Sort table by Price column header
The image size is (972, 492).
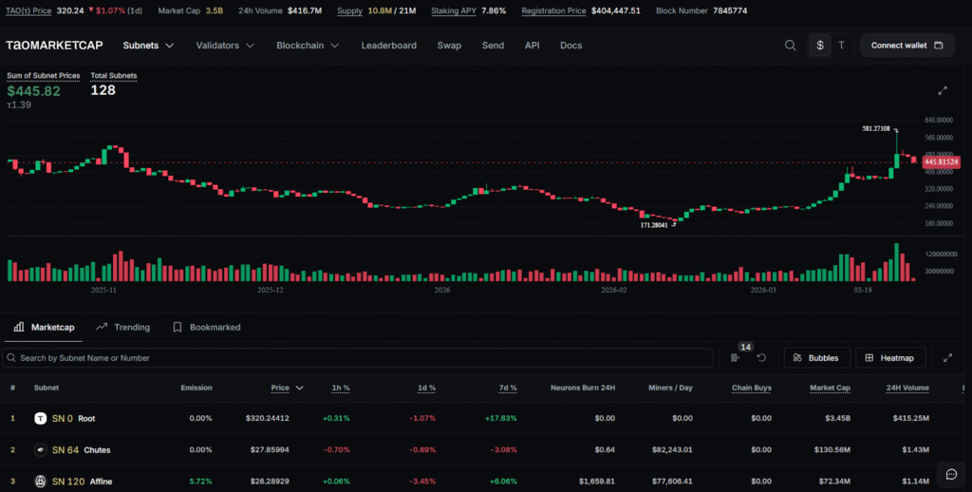[280, 388]
